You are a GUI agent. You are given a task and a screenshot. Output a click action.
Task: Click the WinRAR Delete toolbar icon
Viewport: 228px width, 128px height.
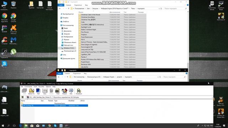click(x=51, y=91)
